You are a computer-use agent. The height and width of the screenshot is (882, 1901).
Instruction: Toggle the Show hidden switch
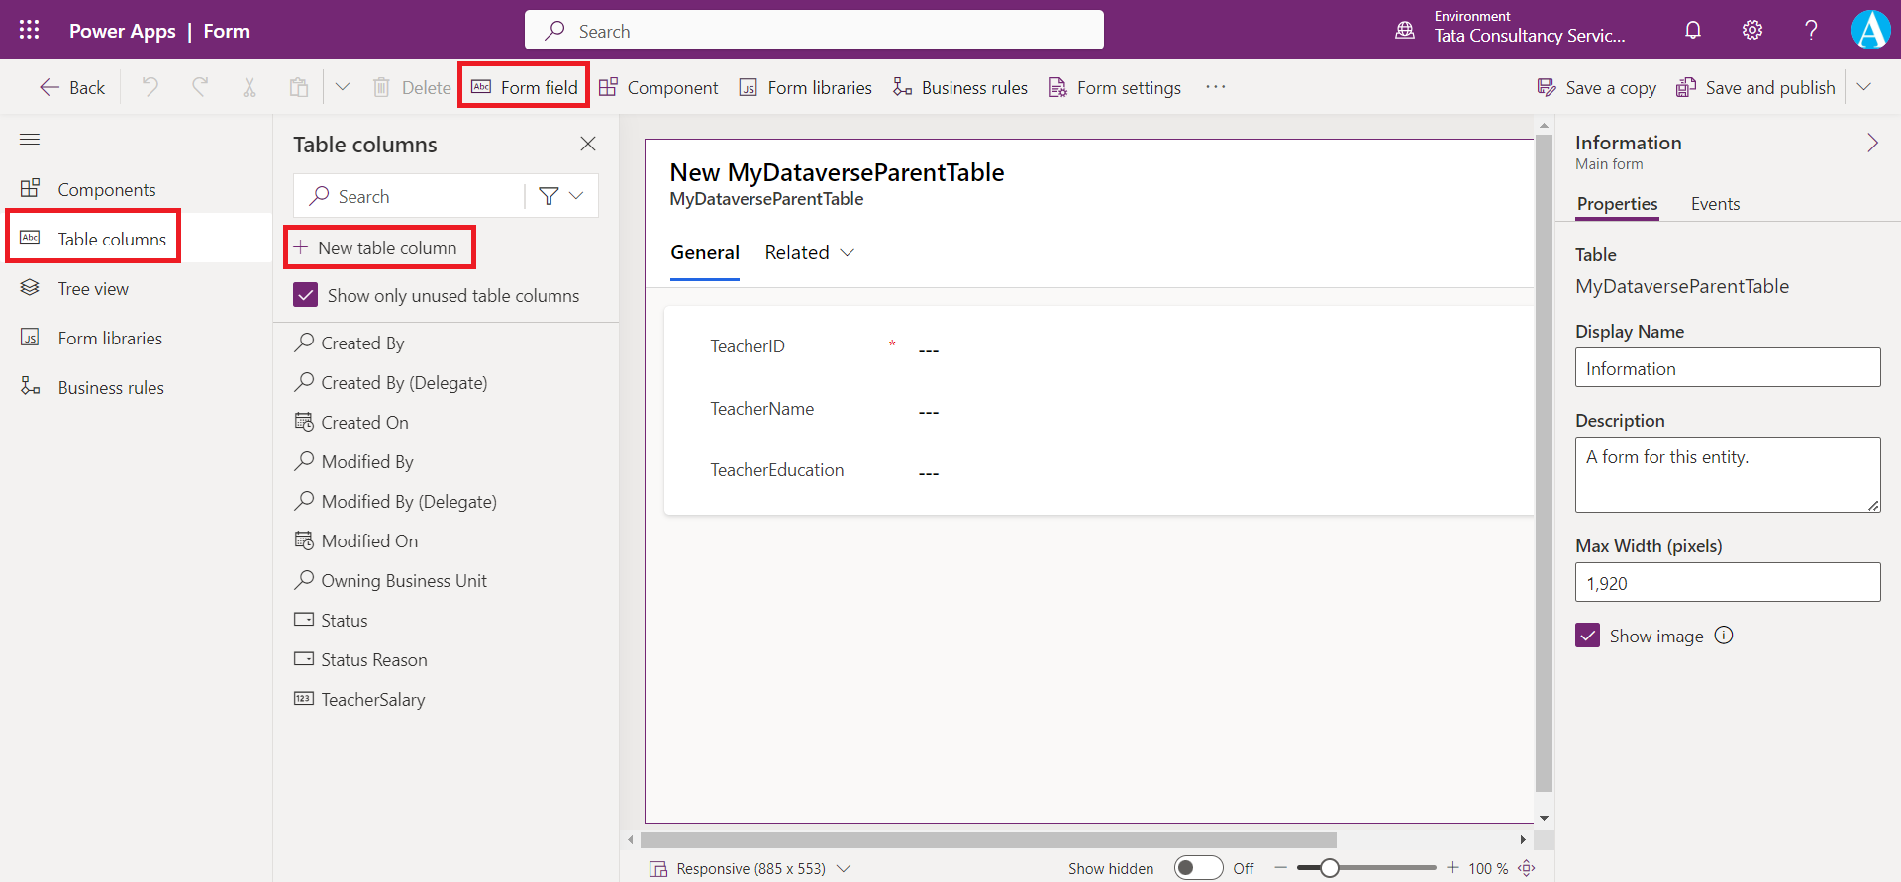pyautogui.click(x=1198, y=868)
